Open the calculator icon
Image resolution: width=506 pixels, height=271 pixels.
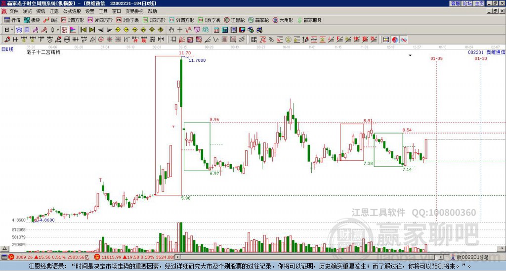(225, 30)
